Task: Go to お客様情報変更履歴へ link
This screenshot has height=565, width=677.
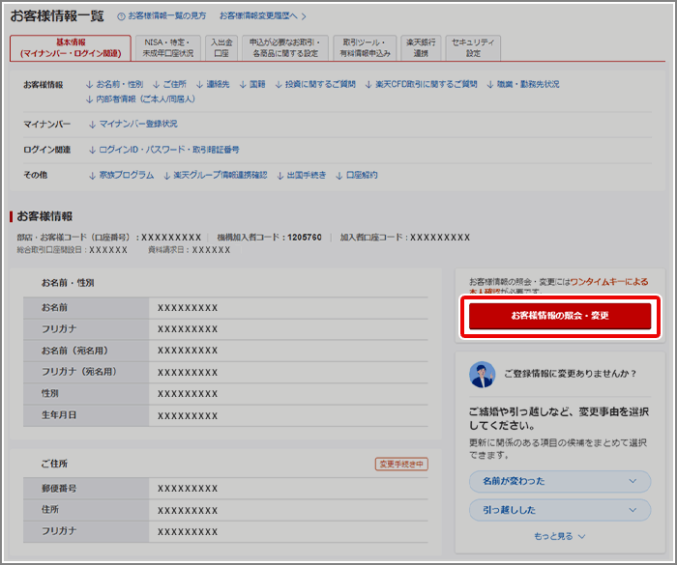Action: coord(262,16)
